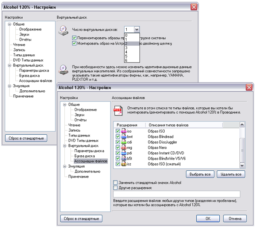The image size is (256, 228).
Task: Uncheck the iso extension checkbox
Action: point(118,131)
